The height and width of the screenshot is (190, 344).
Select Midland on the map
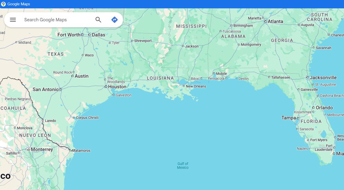click(25, 43)
